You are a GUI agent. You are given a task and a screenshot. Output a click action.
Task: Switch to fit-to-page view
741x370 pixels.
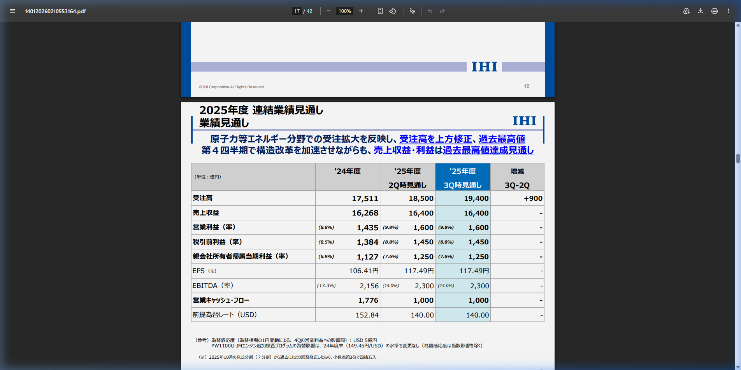(379, 11)
